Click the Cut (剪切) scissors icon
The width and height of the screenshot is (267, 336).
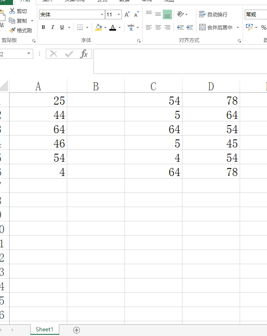coord(12,11)
